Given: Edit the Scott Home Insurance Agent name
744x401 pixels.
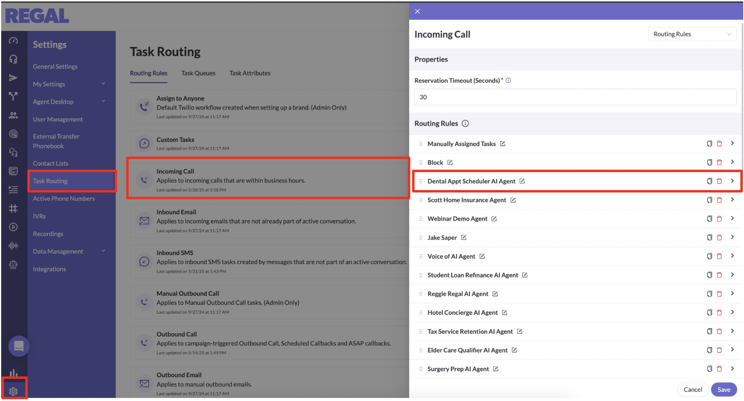Looking at the screenshot, I should 513,200.
